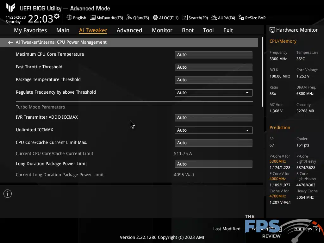
Task: Open AURA(F4) lighting options
Action: click(x=223, y=18)
